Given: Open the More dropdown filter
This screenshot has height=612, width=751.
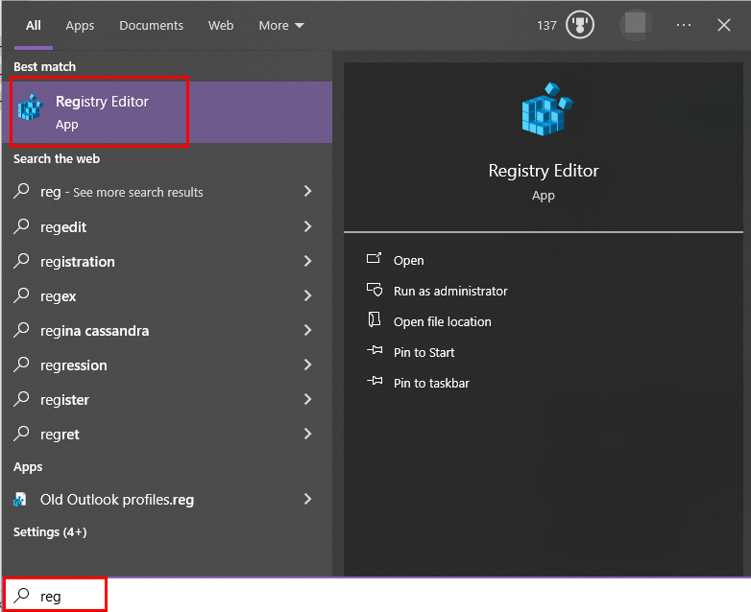Looking at the screenshot, I should click(281, 25).
